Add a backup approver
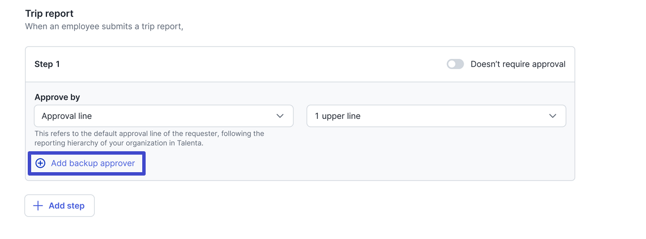The height and width of the screenshot is (239, 646). click(x=87, y=164)
